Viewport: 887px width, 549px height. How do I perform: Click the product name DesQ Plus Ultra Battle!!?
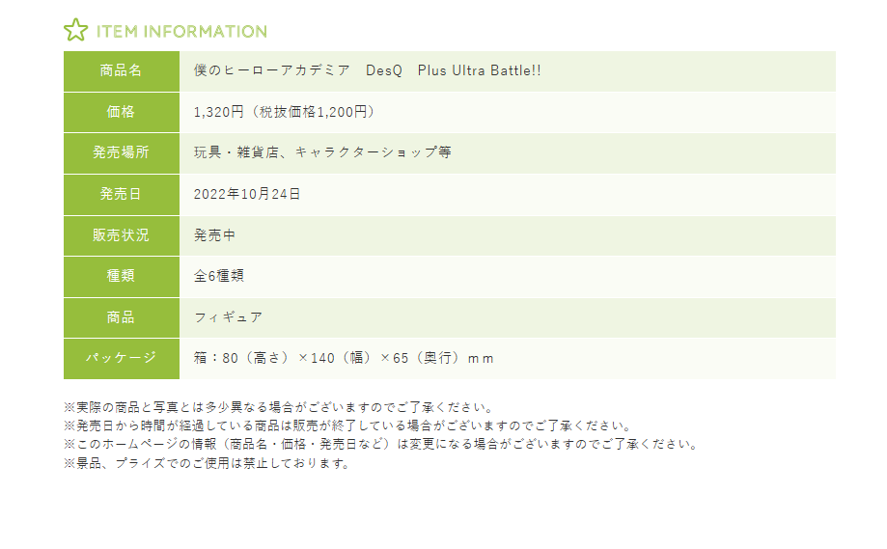tap(368, 71)
